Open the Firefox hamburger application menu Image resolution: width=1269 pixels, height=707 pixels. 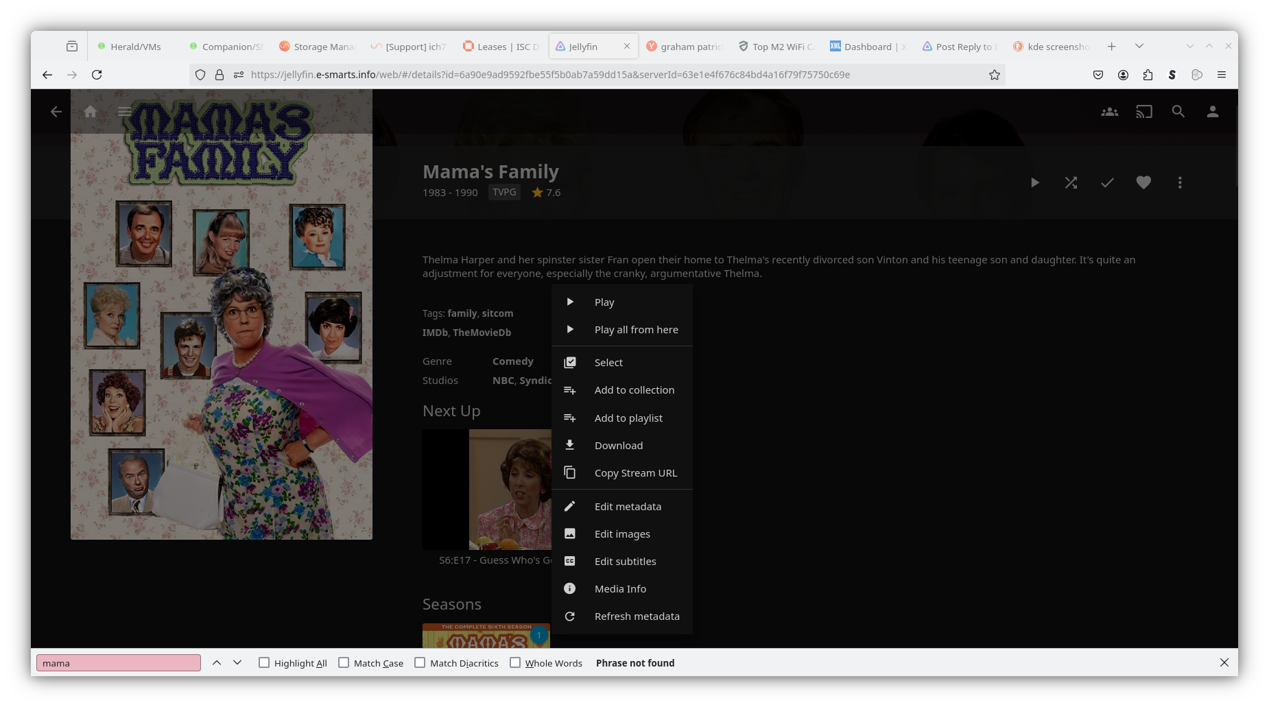click(x=1222, y=75)
